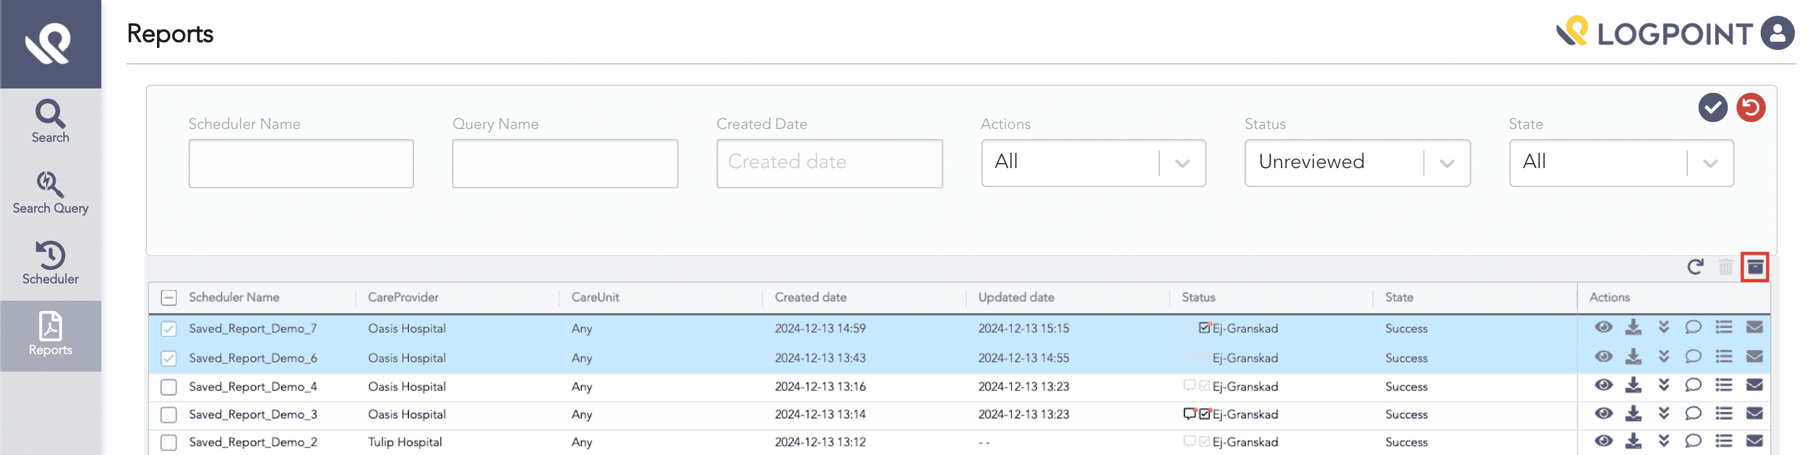Open comments for Saved_Report_Demo_4
The image size is (1817, 455).
point(1693,385)
